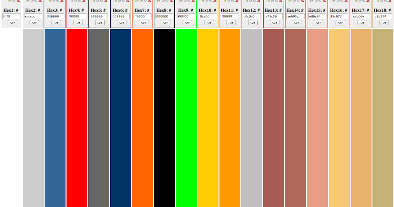The image size is (394, 207).
Task: Click Set under the Hex17 field
Action: click(362, 23)
